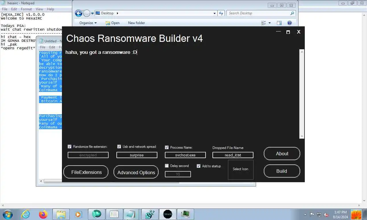Open the monitor-icon program in the taskbar
367x220 pixels.
coord(185,214)
